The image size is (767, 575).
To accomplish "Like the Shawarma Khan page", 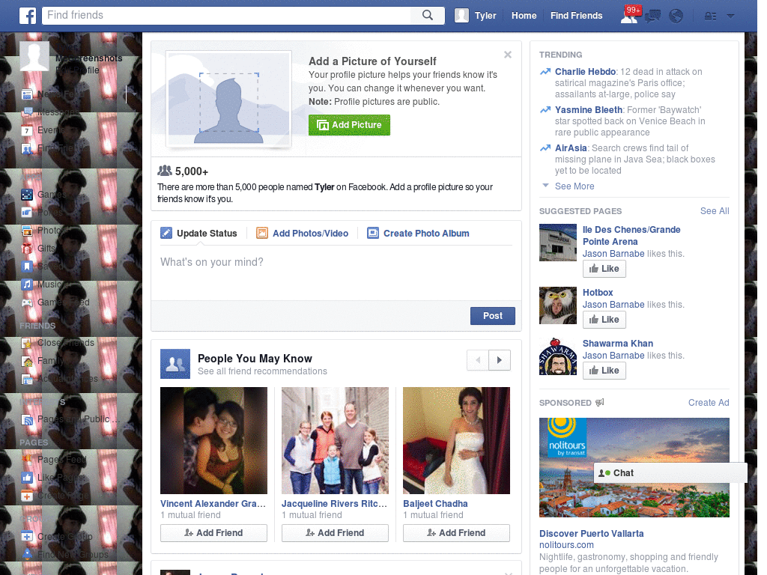I will [x=604, y=370].
